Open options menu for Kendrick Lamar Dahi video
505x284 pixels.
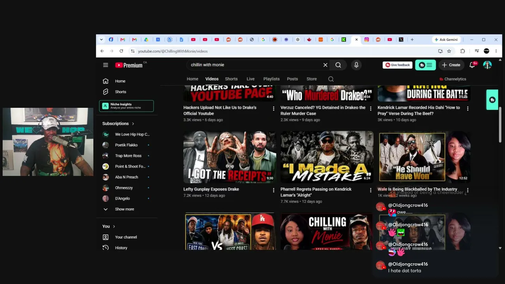[x=468, y=108]
